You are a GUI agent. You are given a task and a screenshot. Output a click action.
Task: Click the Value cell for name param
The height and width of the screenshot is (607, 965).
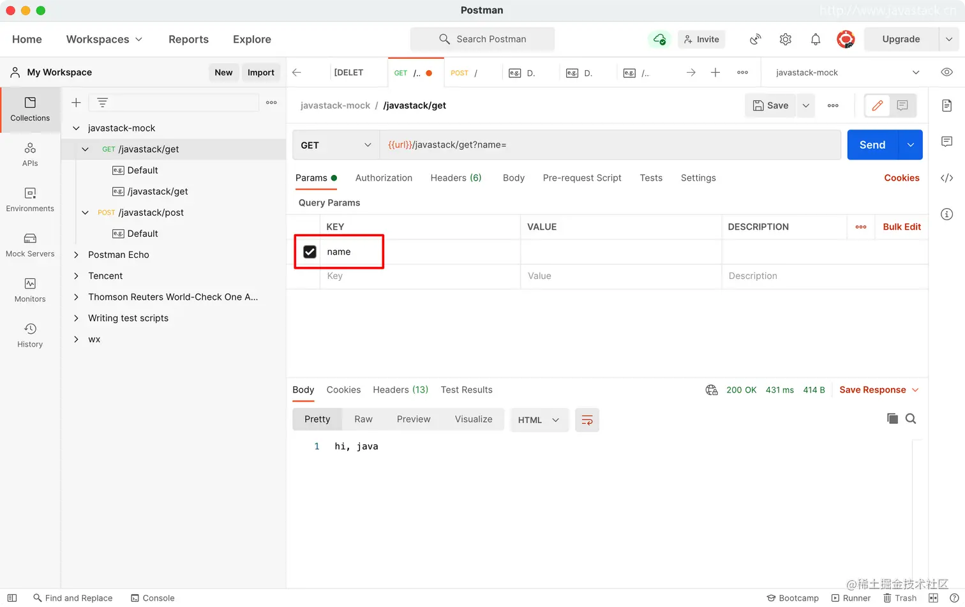pyautogui.click(x=621, y=251)
